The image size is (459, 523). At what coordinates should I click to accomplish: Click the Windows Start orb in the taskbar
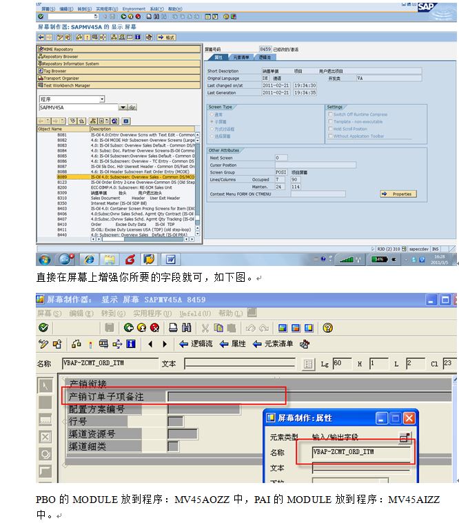pos(45,259)
